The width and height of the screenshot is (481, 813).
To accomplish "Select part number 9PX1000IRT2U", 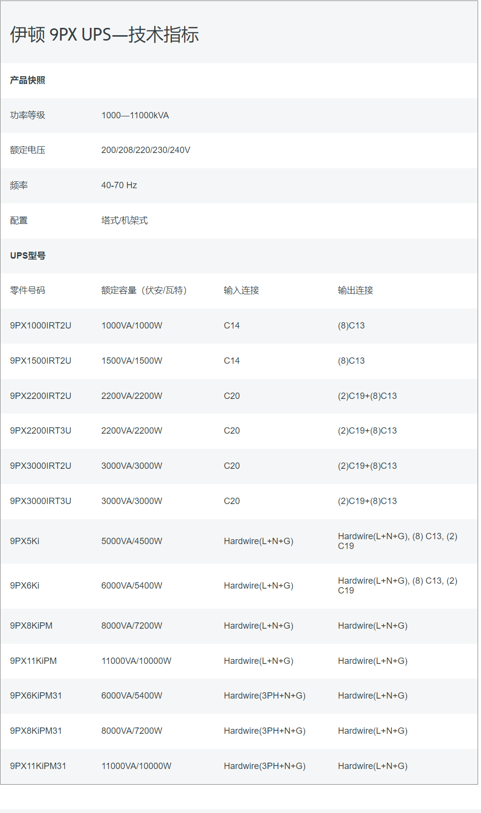I will tap(41, 326).
